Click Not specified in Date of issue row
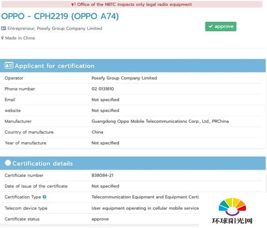The image size is (267, 228). coord(105,186)
